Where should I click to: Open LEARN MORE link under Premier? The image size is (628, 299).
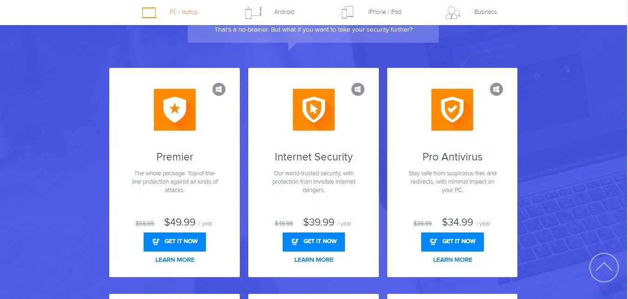pos(175,260)
